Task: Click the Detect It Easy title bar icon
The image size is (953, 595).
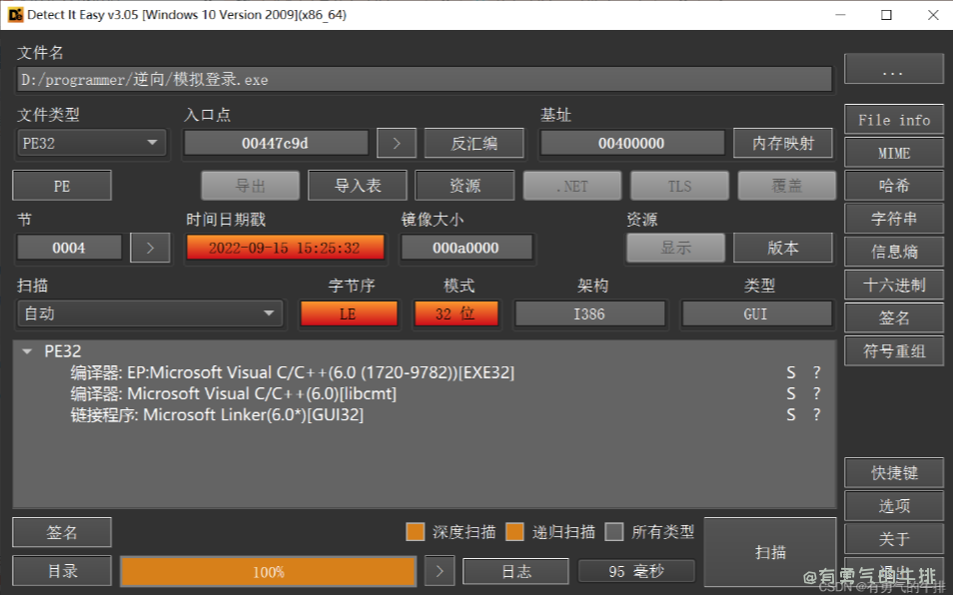Action: [x=15, y=15]
